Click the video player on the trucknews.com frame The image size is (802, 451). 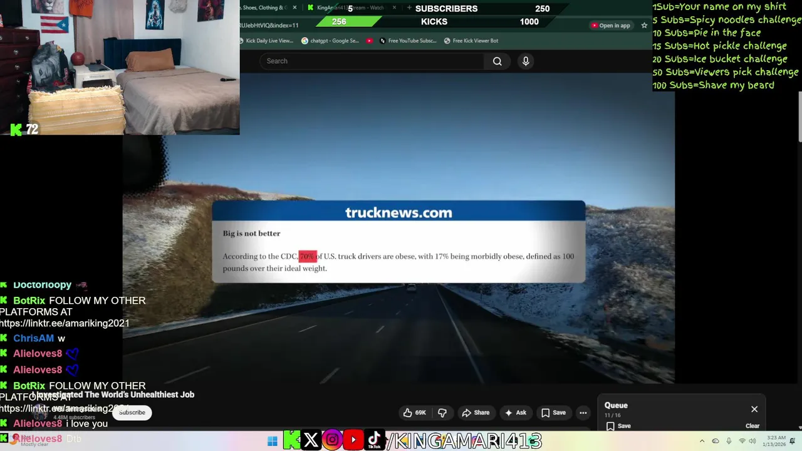(398, 229)
